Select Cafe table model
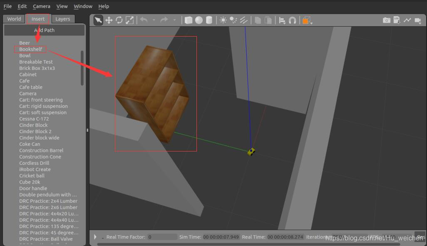427x246 pixels. [x=31, y=87]
